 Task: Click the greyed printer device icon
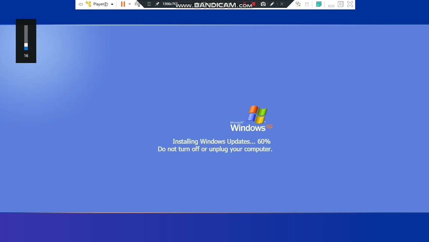pyautogui.click(x=307, y=4)
